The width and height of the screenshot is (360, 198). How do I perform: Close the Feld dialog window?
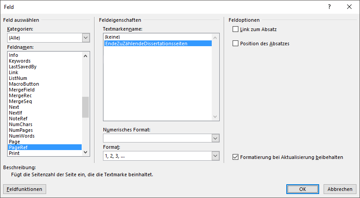[x=349, y=7]
